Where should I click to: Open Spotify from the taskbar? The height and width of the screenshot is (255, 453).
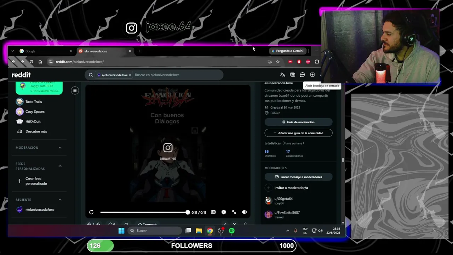[x=231, y=231]
